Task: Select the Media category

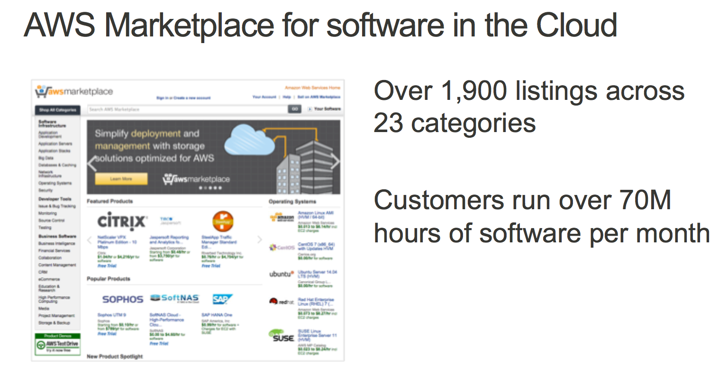Action: 44,308
